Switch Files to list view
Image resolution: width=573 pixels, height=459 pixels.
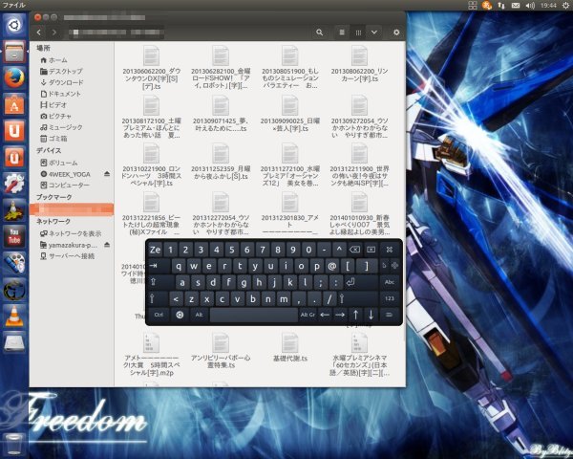[x=342, y=33]
